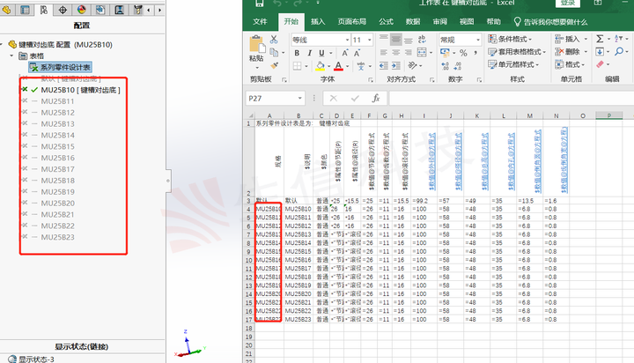Switch to the 插入 ribbon tab

pyautogui.click(x=318, y=22)
